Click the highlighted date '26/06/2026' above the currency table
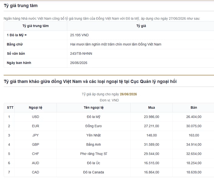Screen dimensions: 214x179 tap(128, 94)
